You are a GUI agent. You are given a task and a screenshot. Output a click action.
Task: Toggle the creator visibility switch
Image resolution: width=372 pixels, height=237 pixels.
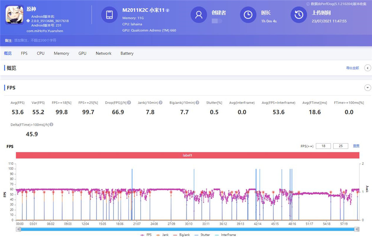point(217,21)
